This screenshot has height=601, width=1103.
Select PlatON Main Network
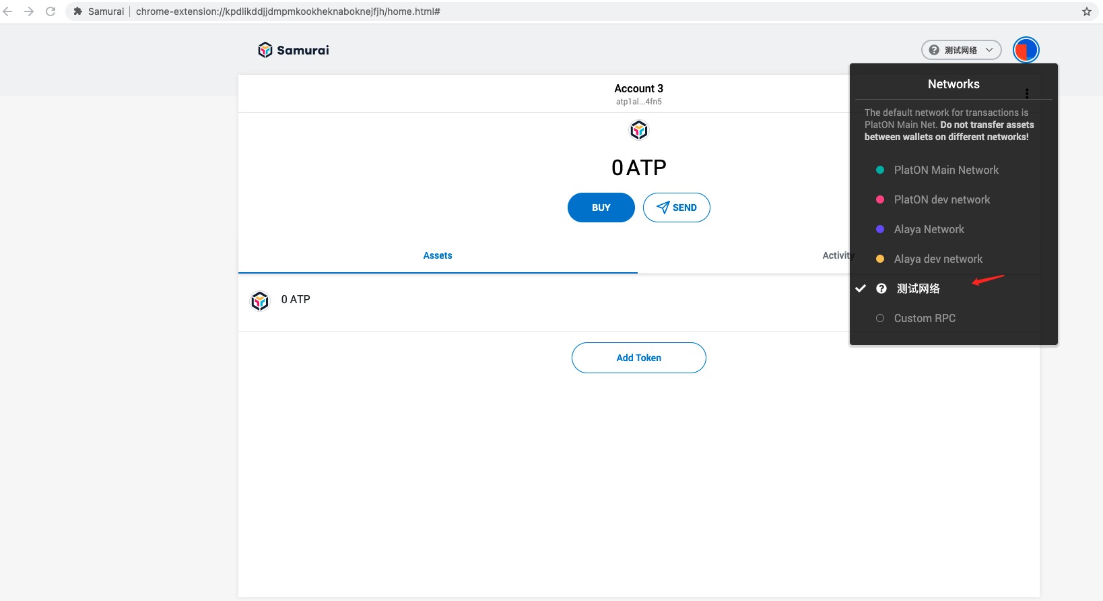coord(945,170)
